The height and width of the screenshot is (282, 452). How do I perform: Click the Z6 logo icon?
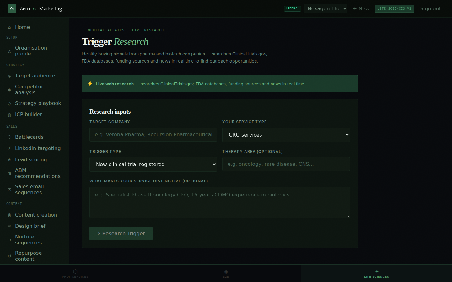pos(12,8)
